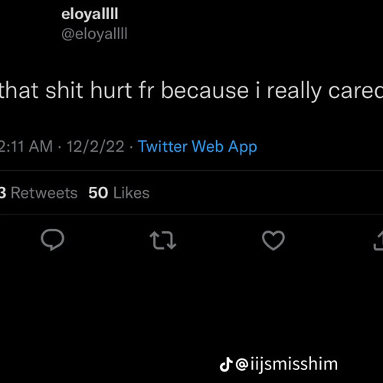This screenshot has width=383, height=383.
Task: Select the word "because" in the tweet
Action: pyautogui.click(x=205, y=91)
